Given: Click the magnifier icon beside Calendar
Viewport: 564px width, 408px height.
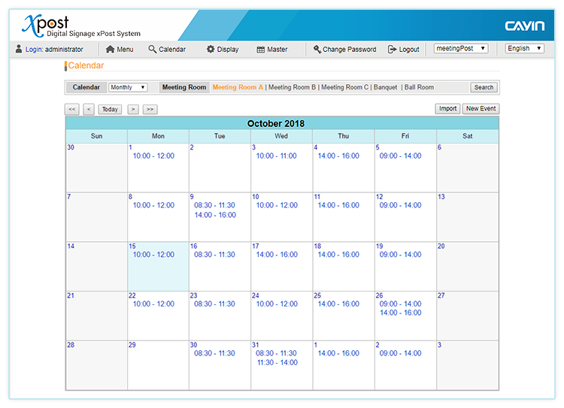Looking at the screenshot, I should (x=153, y=50).
